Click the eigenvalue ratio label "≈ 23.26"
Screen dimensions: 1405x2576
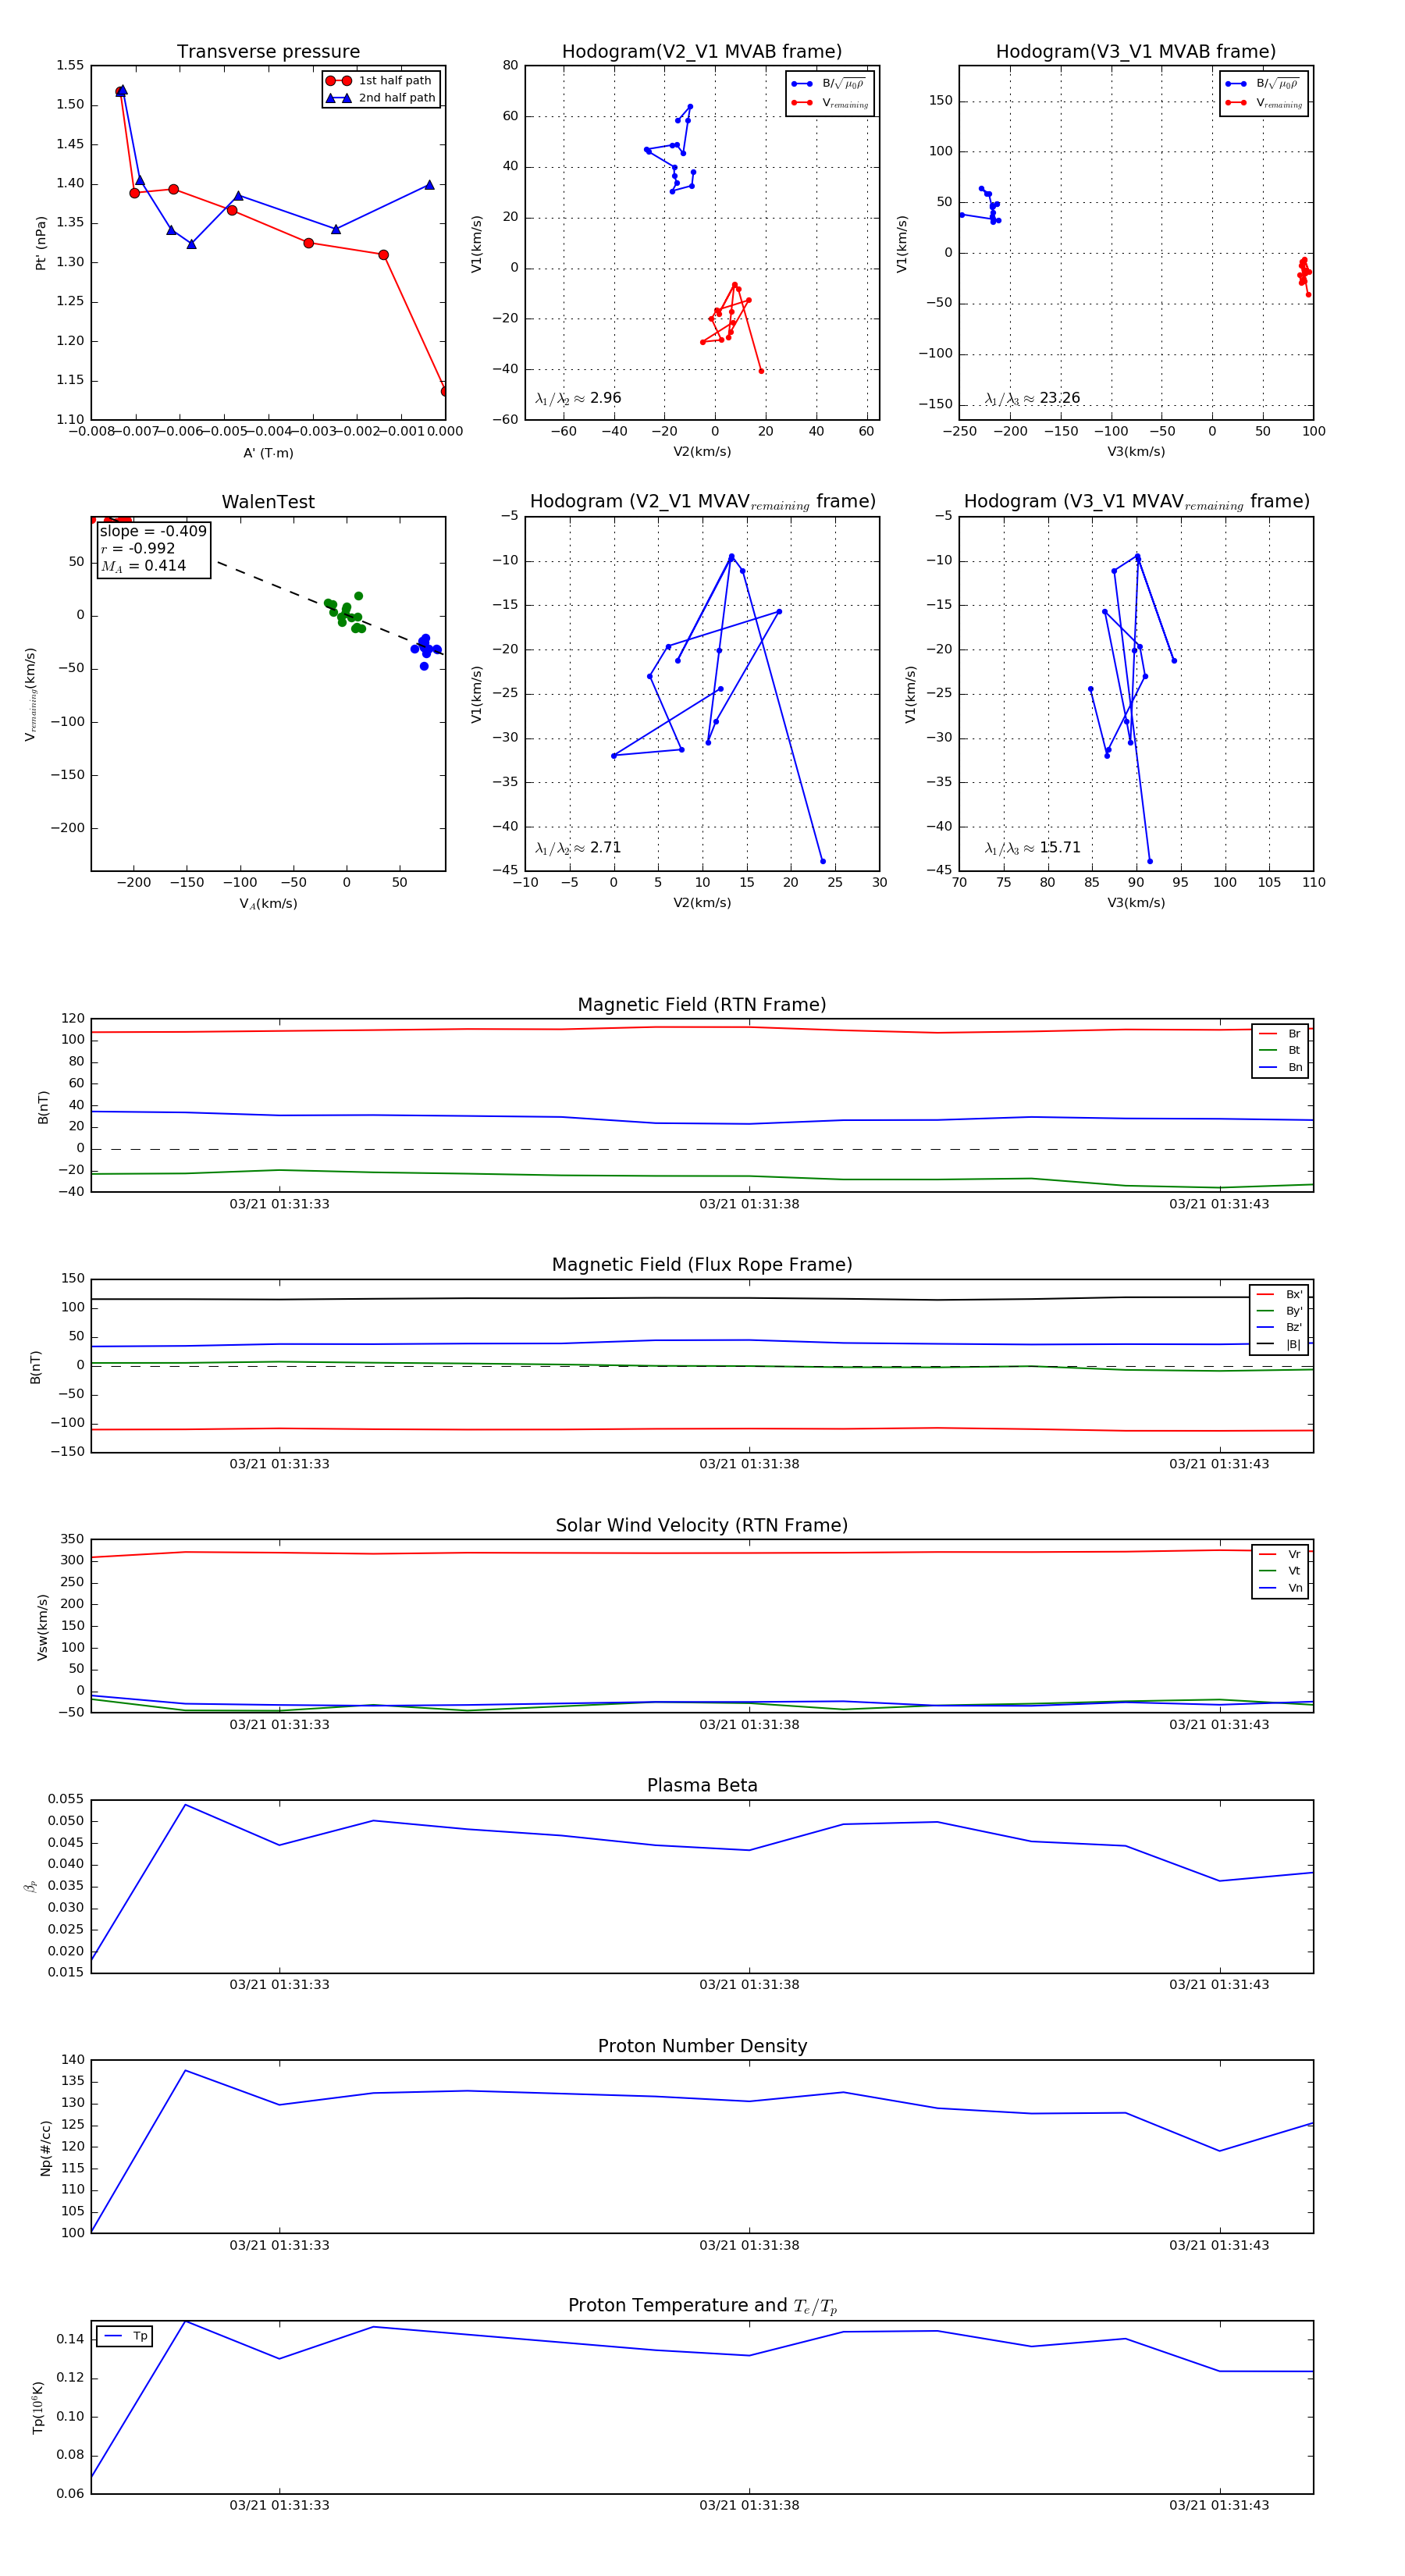pos(1032,398)
